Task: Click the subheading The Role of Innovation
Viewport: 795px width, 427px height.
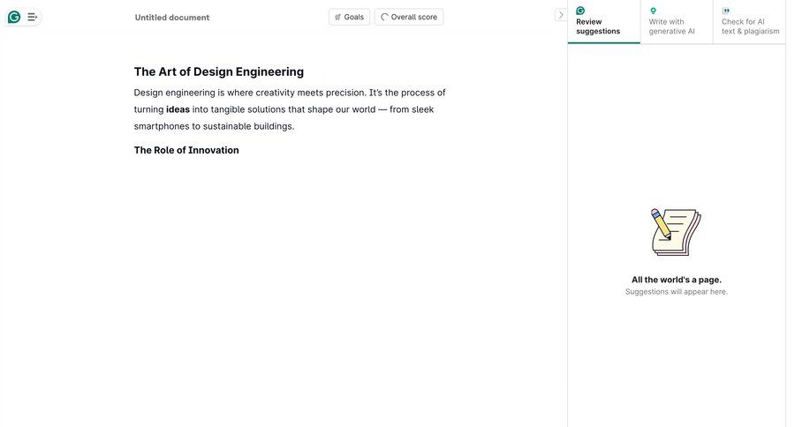Action: pos(186,151)
